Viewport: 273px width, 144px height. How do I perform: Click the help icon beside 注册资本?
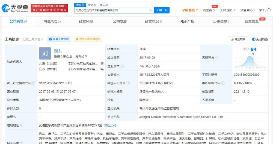point(122,66)
